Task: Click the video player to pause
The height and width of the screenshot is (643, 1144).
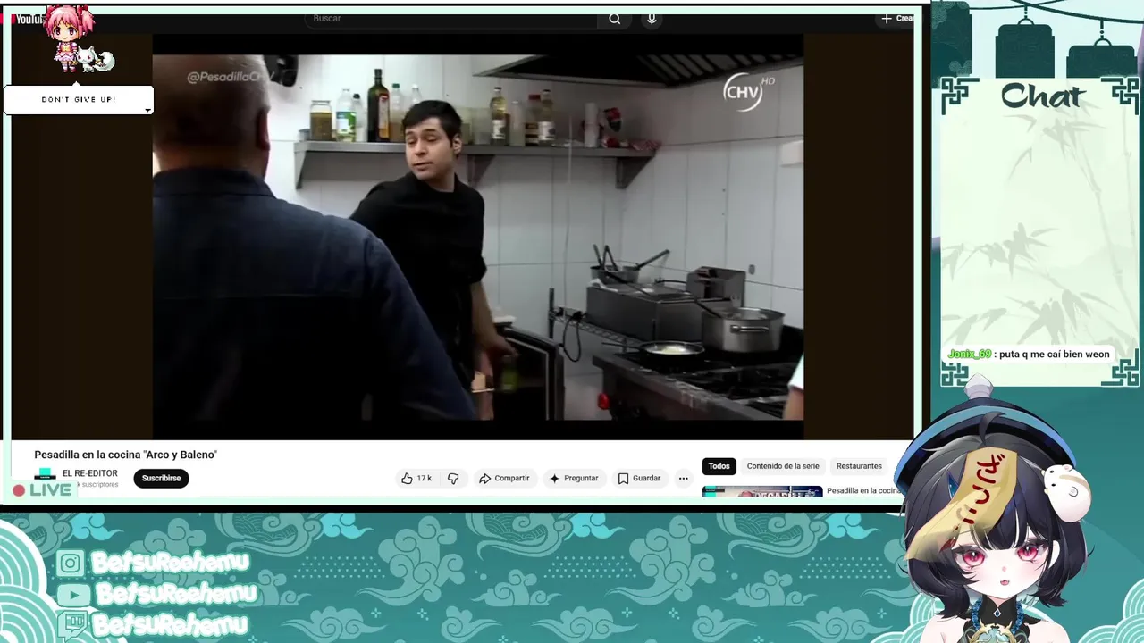Action: tap(478, 237)
